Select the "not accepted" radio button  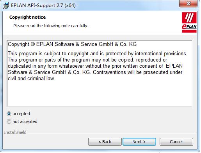(9, 121)
